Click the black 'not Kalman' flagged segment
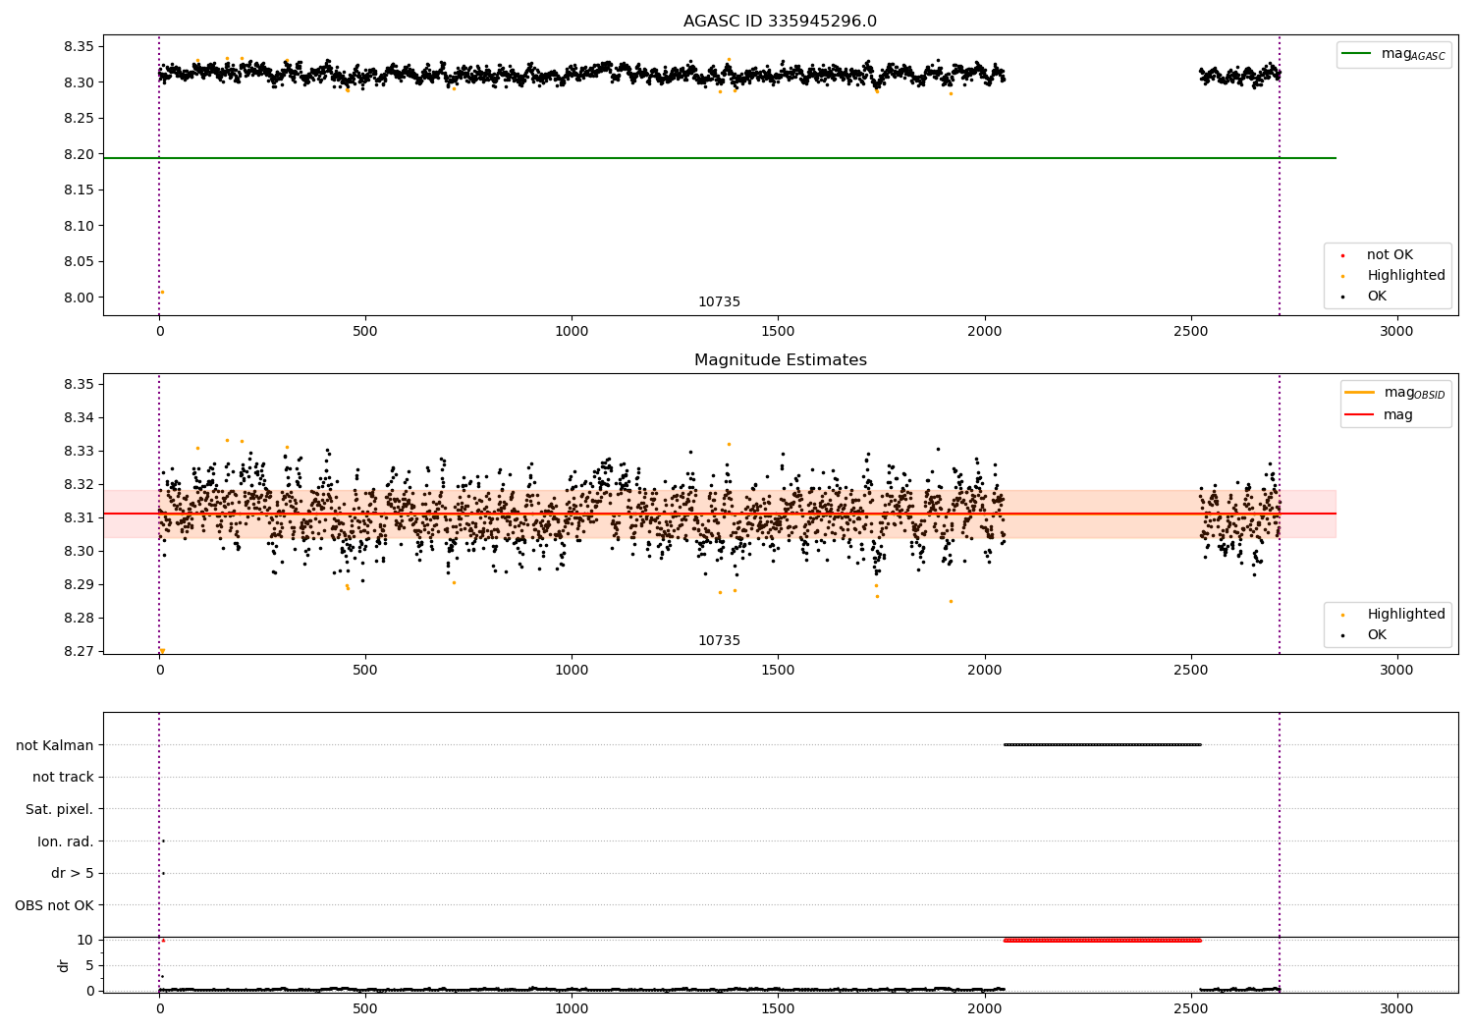This screenshot has height=1031, width=1473. 1102,744
